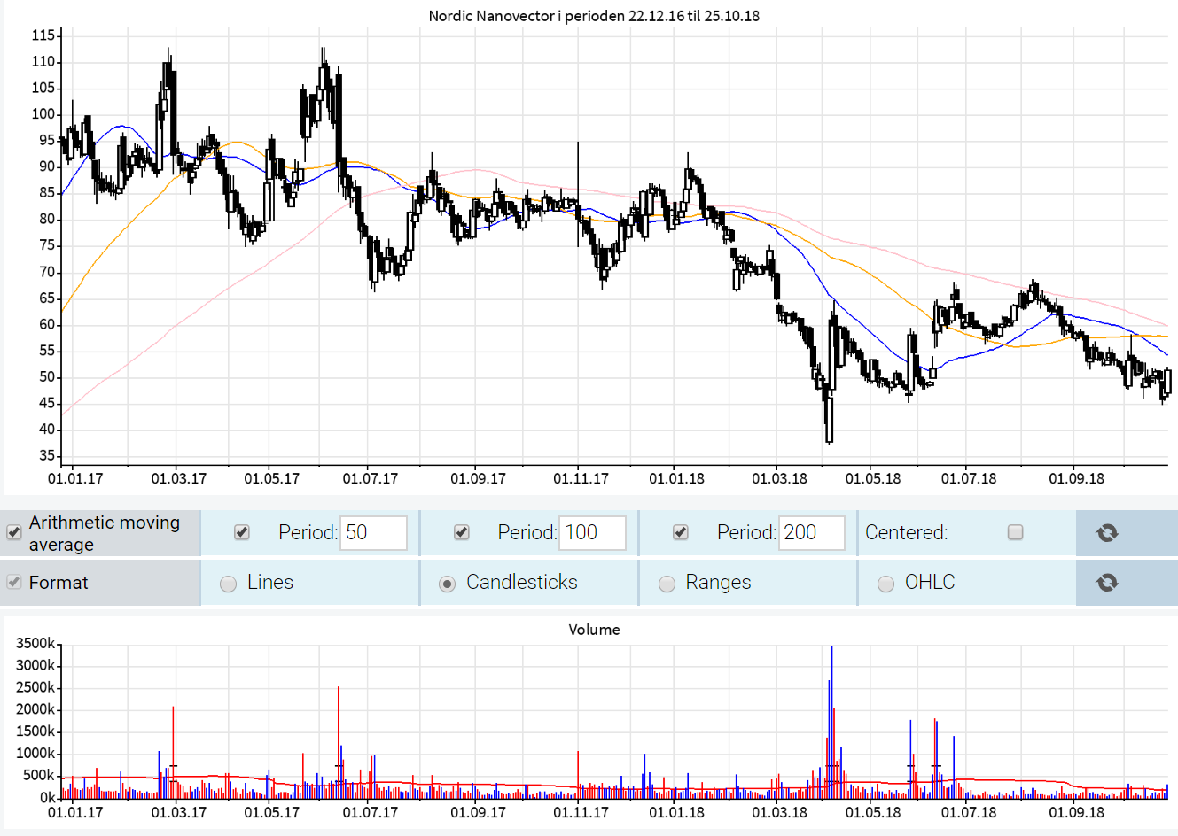Click the Candlesticks label text
This screenshot has width=1178, height=836.
[x=522, y=582]
